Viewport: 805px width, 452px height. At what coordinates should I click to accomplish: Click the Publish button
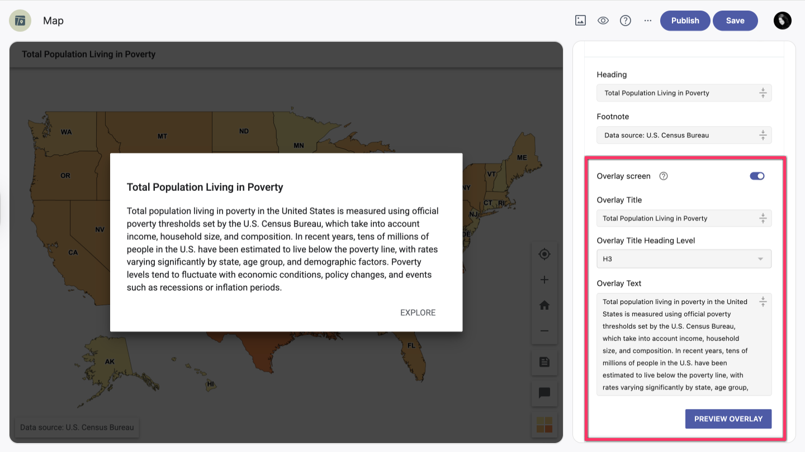pos(685,21)
